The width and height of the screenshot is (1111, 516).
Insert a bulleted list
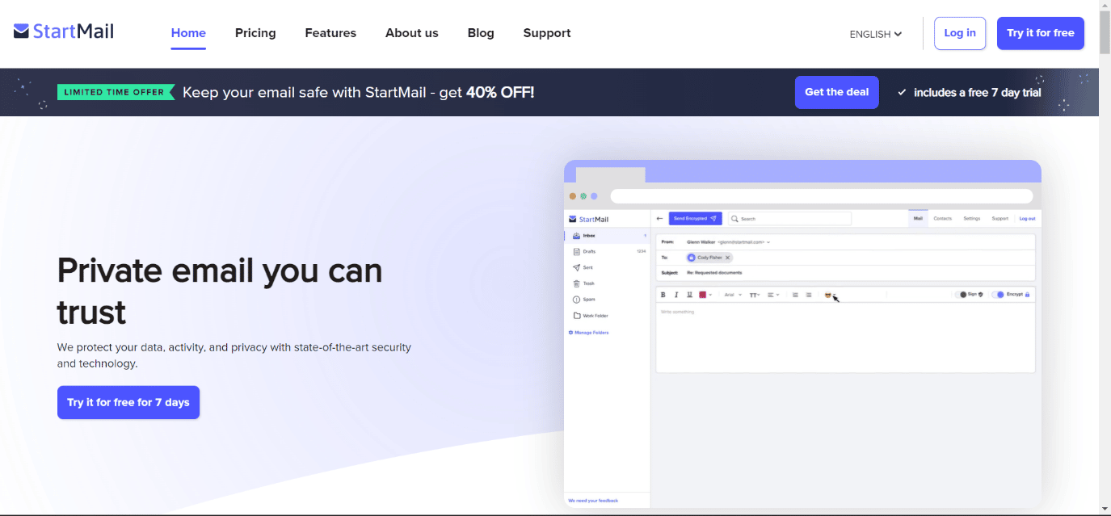click(x=809, y=295)
